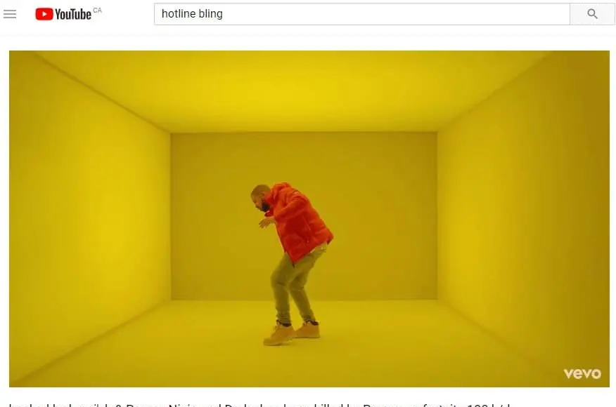This screenshot has height=407, width=616.
Task: Click the partially visible video title text
Action: (259, 405)
